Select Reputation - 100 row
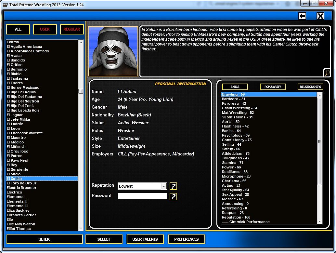Image resolution: width=336 pixels, height=253 pixels. 269,217
